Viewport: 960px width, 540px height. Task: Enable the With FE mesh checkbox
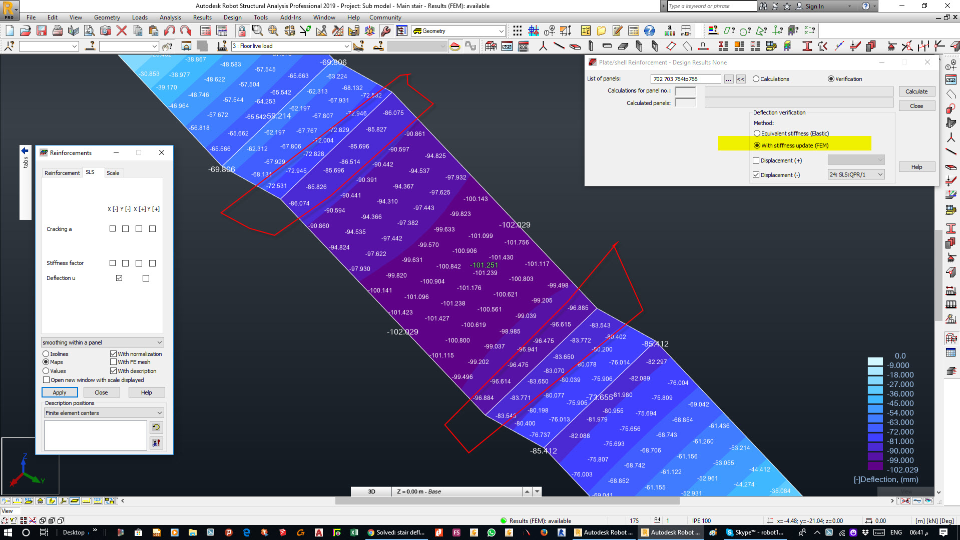[x=114, y=362]
